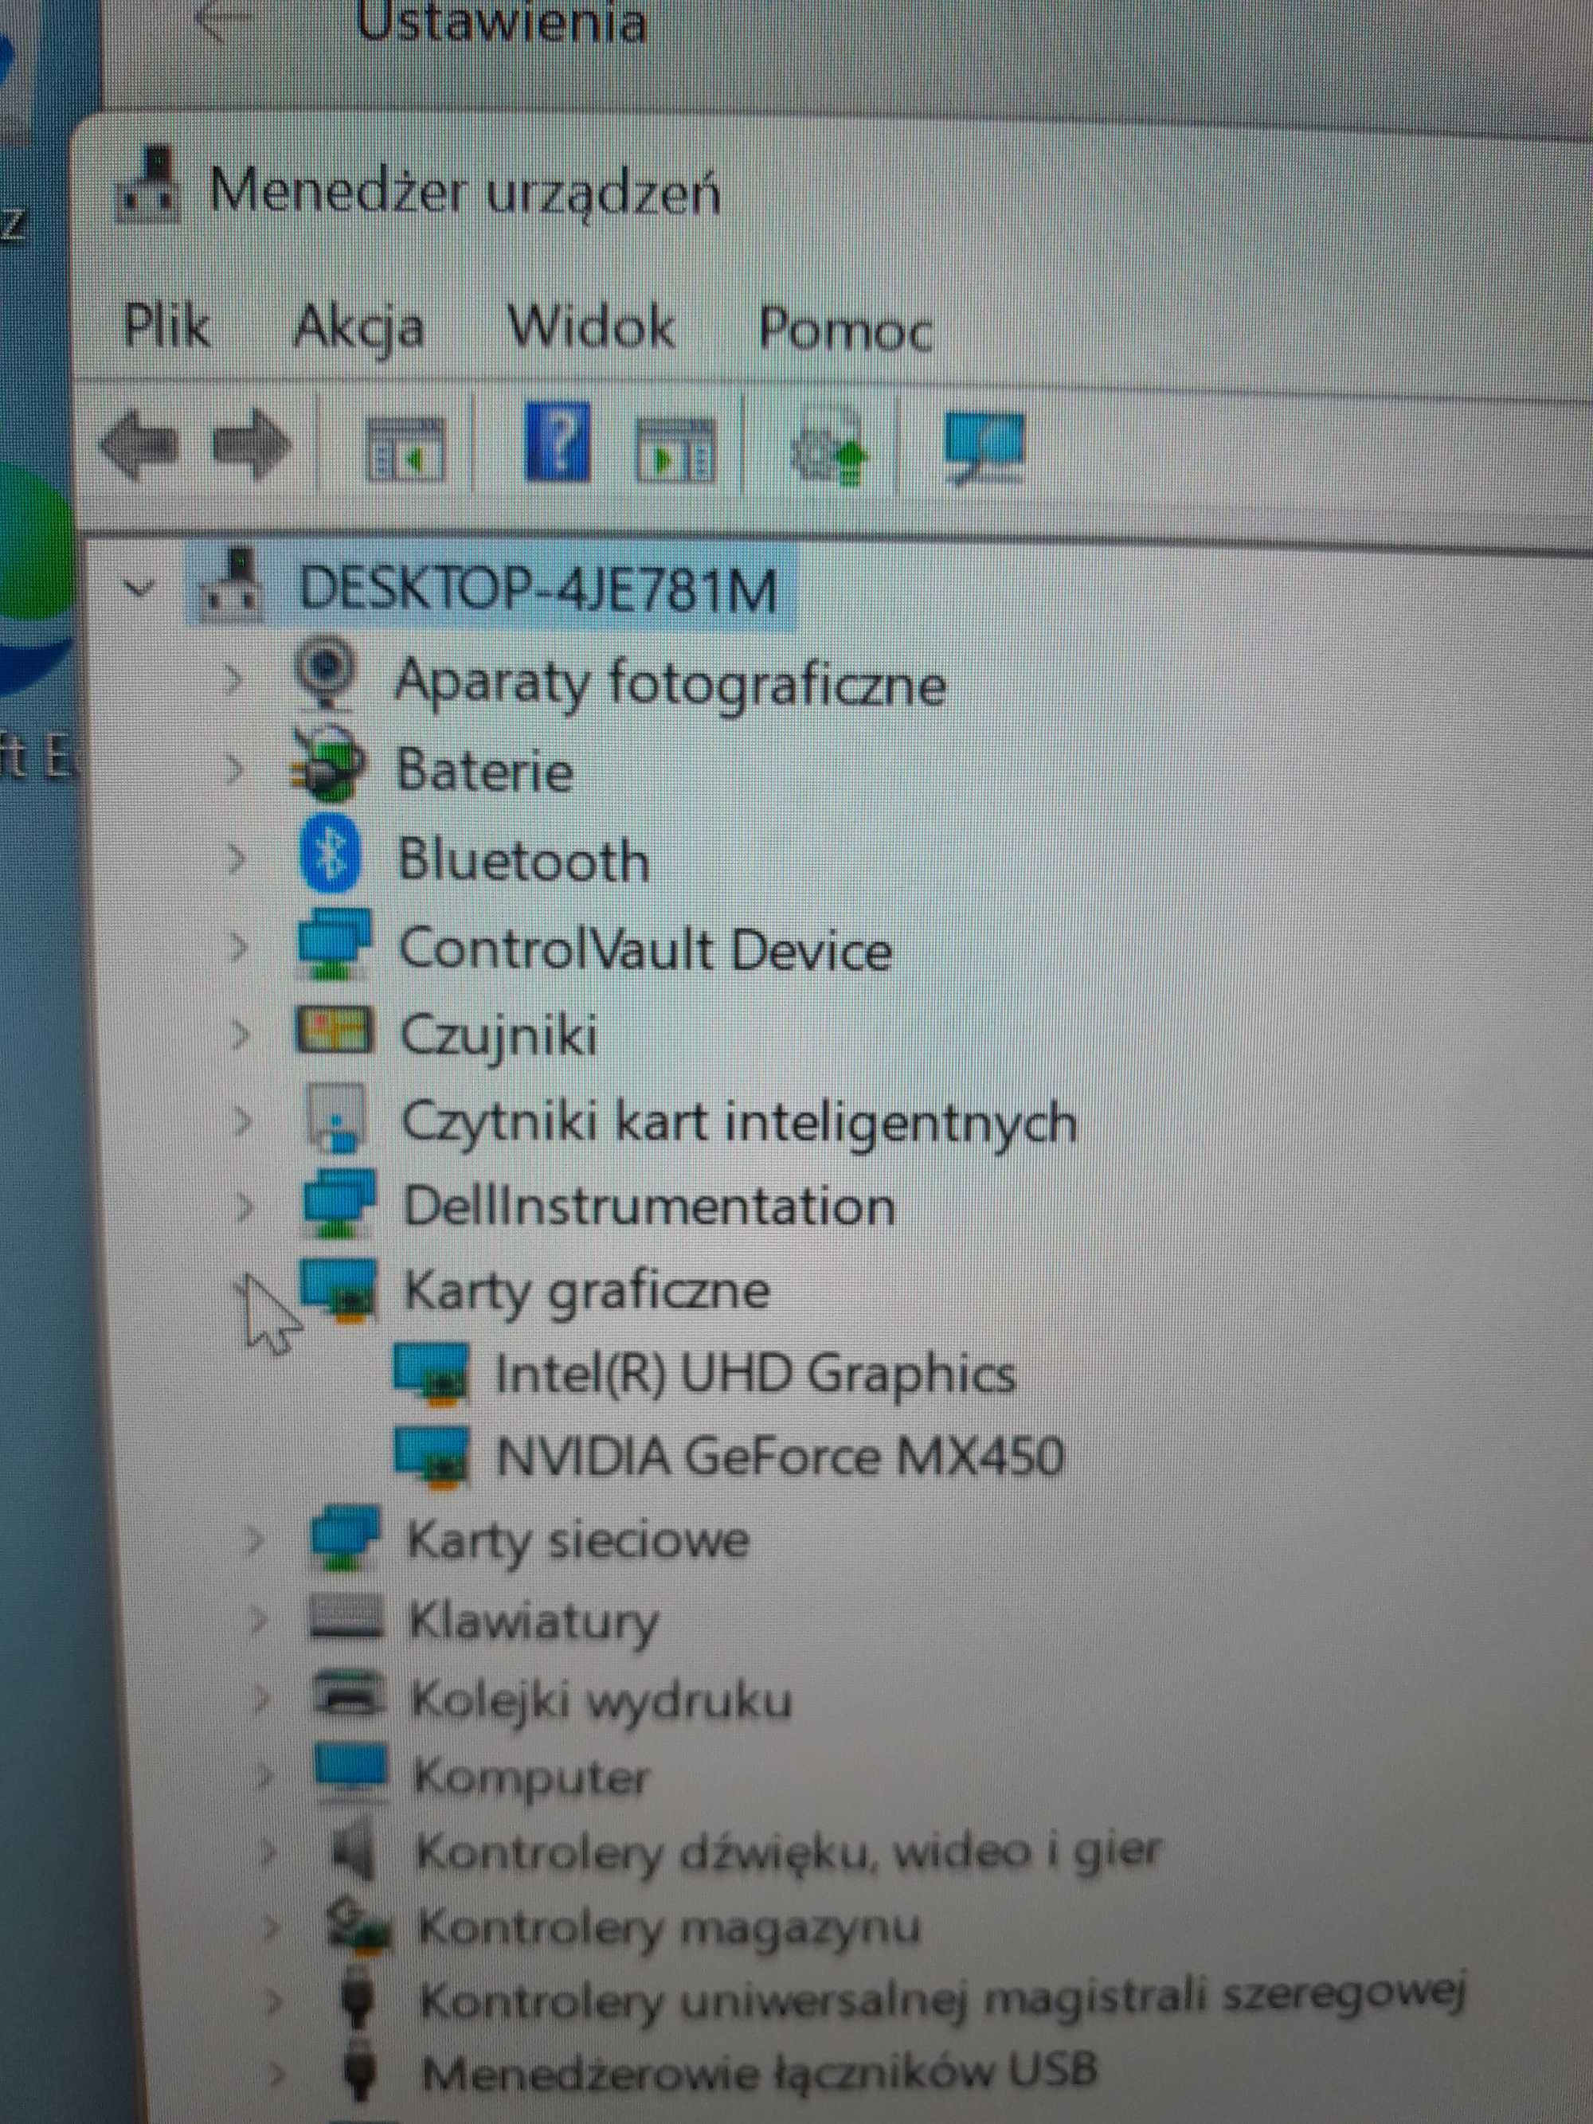Click the Ustawienia title in background window
The width and height of the screenshot is (1593, 2124).
tap(501, 22)
